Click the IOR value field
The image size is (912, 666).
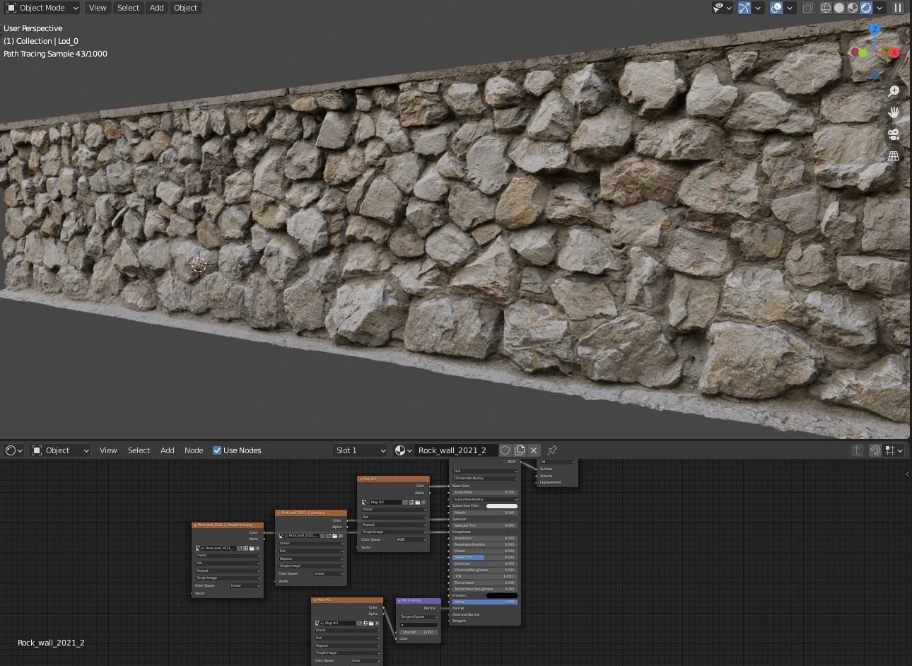coord(484,576)
